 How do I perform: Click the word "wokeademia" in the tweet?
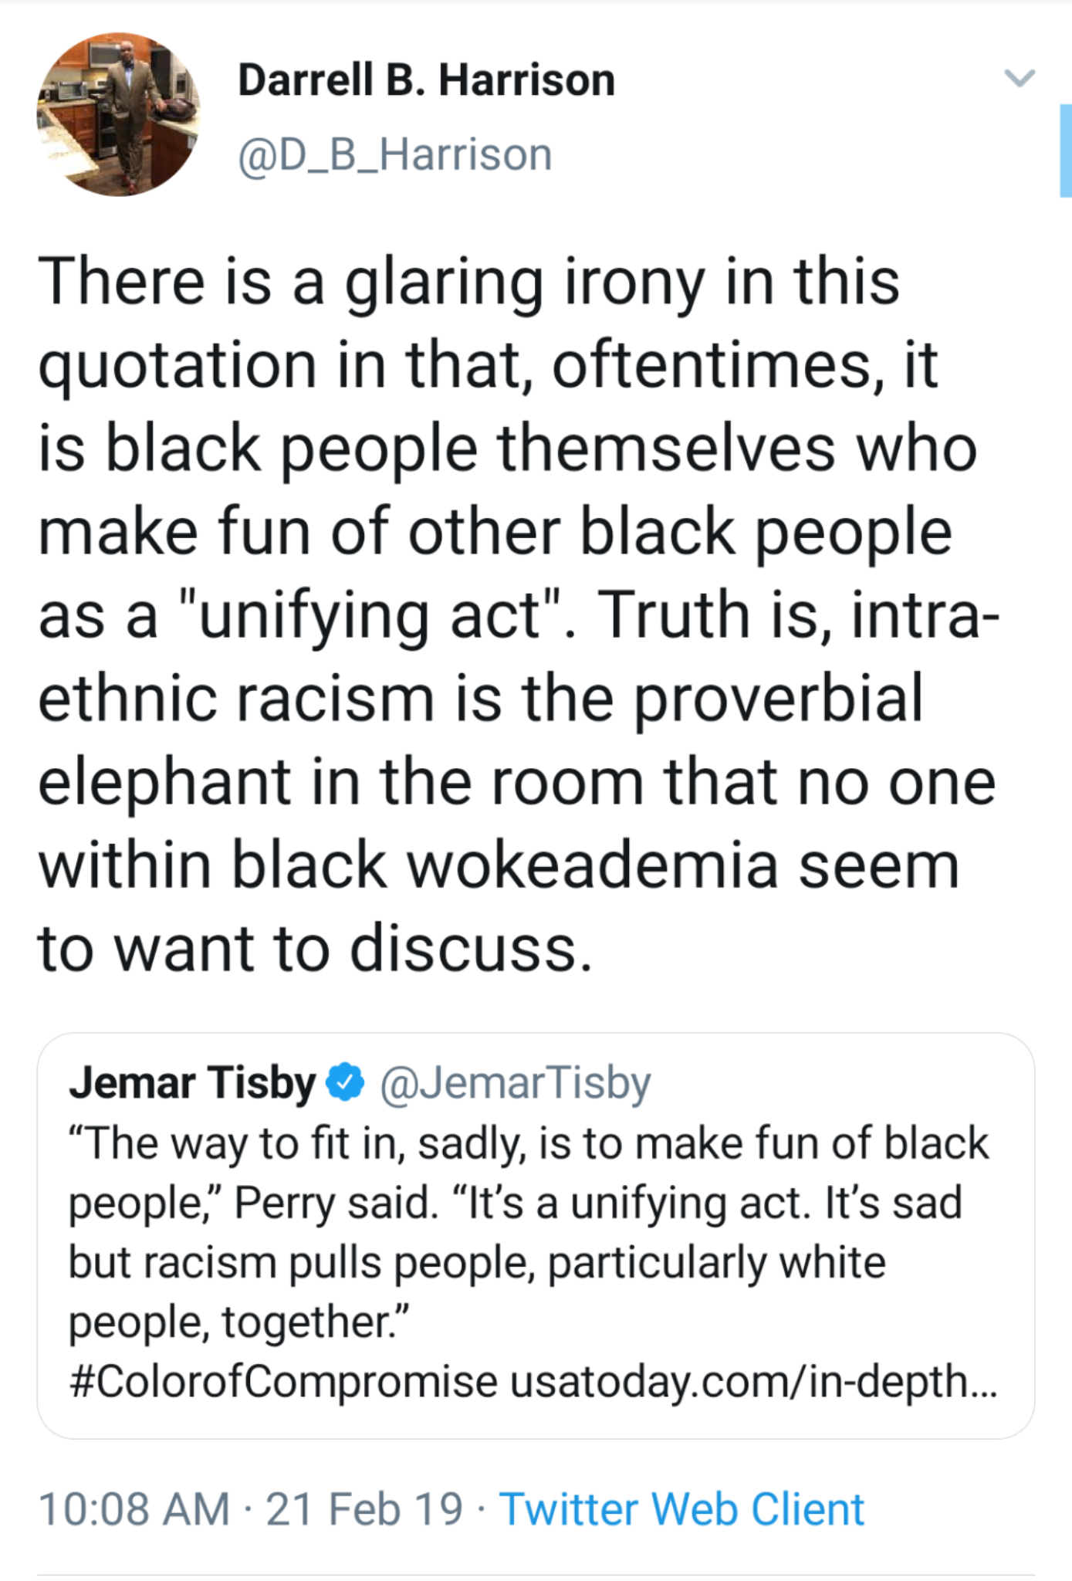[591, 865]
